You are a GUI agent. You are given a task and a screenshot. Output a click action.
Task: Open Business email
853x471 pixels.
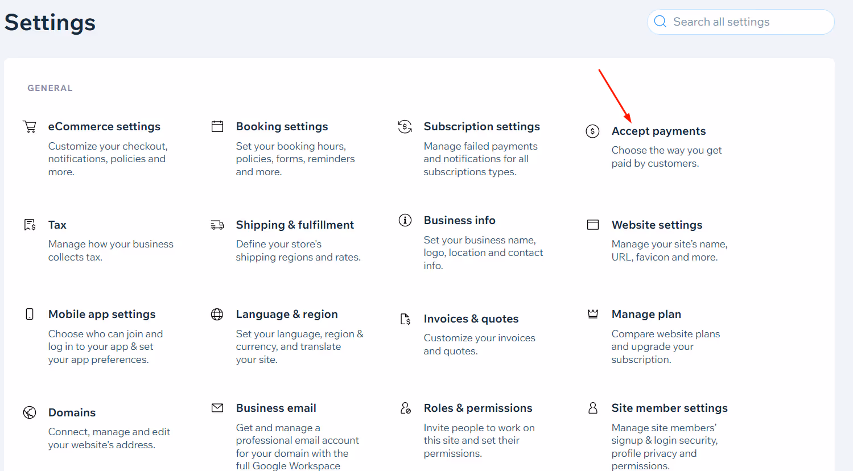pos(276,408)
